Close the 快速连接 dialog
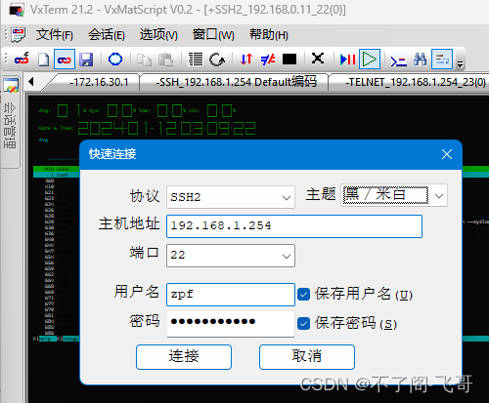This screenshot has width=489, height=403. [447, 154]
